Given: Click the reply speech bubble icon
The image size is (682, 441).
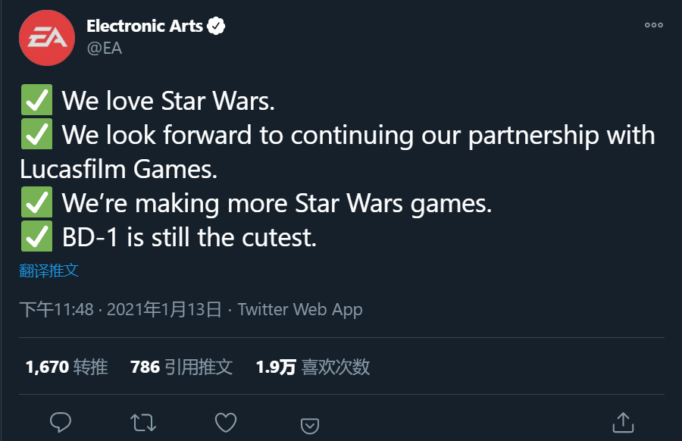Looking at the screenshot, I should pos(61,421).
